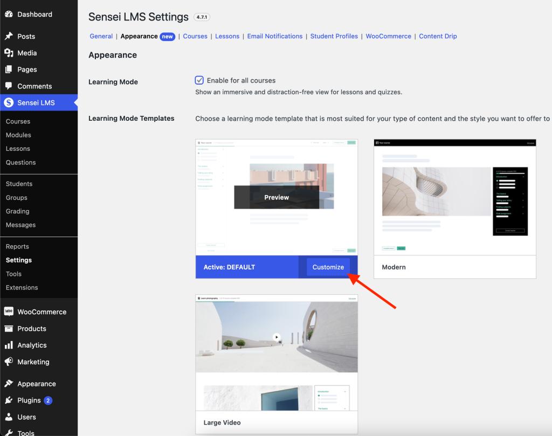The width and height of the screenshot is (552, 436).
Task: Click the Active: DEFAULT label
Action: click(x=229, y=267)
